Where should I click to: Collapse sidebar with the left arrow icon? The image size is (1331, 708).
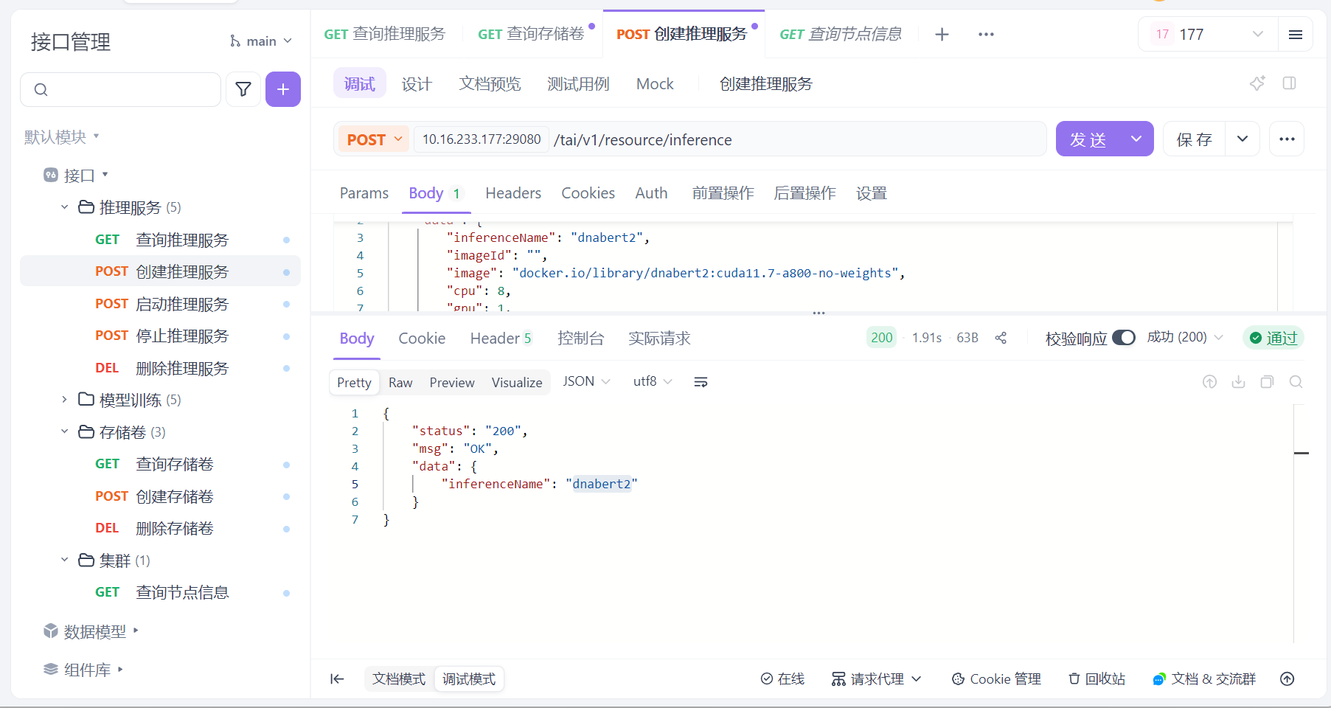click(x=337, y=679)
